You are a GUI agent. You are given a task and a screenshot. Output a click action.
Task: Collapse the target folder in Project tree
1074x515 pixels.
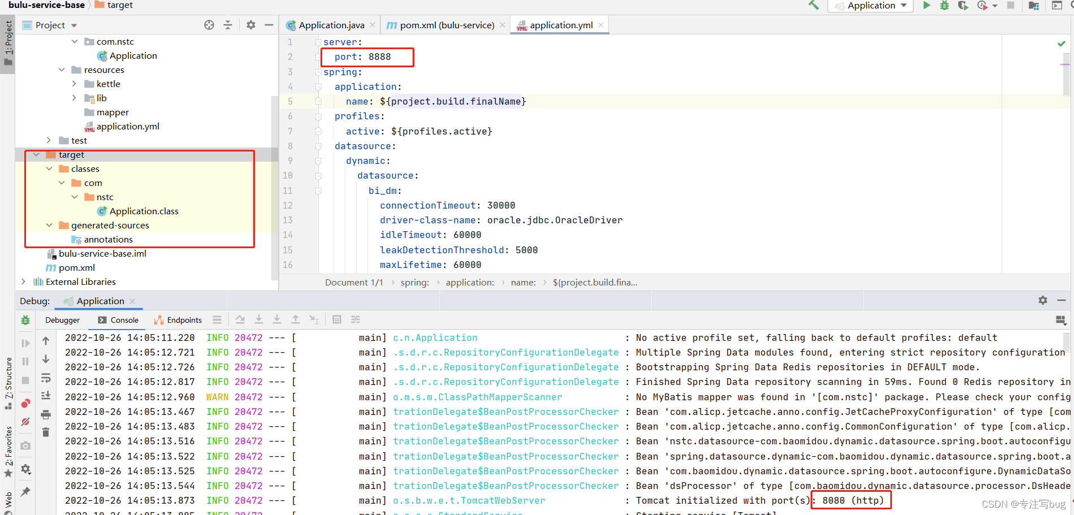click(x=36, y=154)
